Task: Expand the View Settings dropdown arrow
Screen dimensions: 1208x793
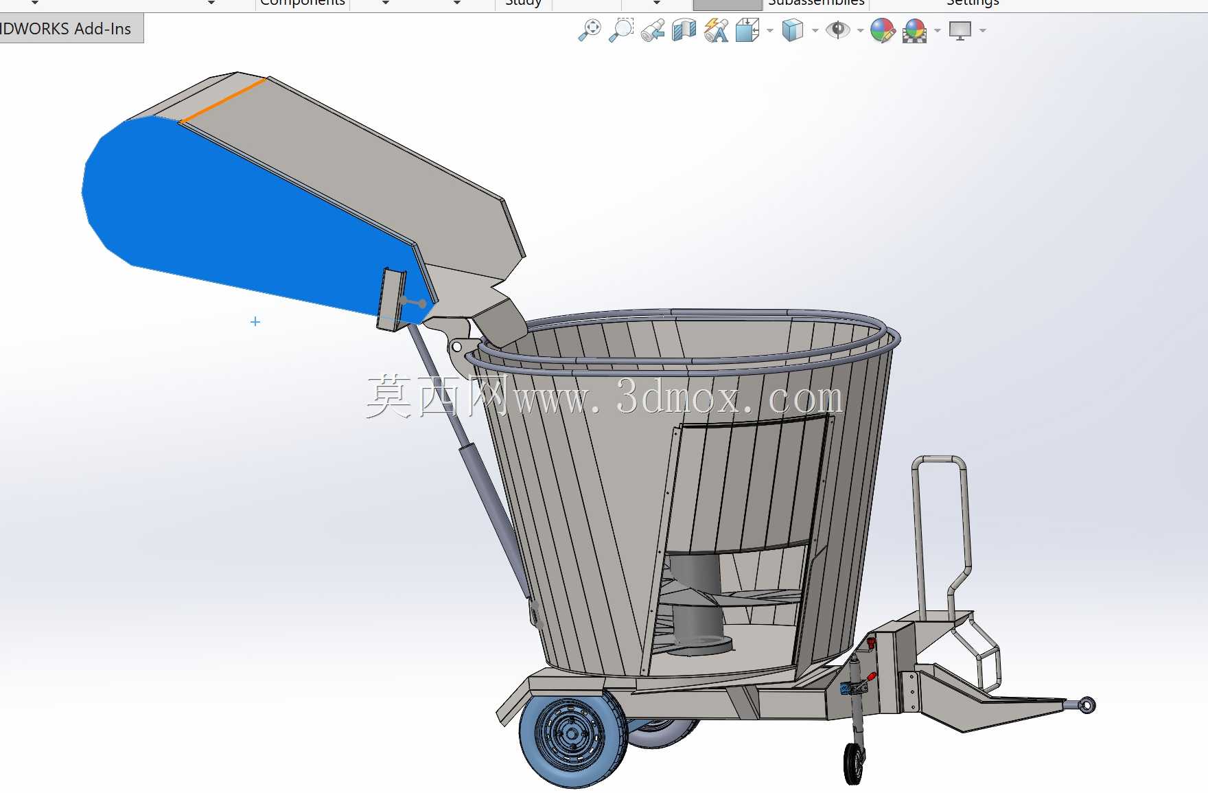Action: pyautogui.click(x=982, y=30)
